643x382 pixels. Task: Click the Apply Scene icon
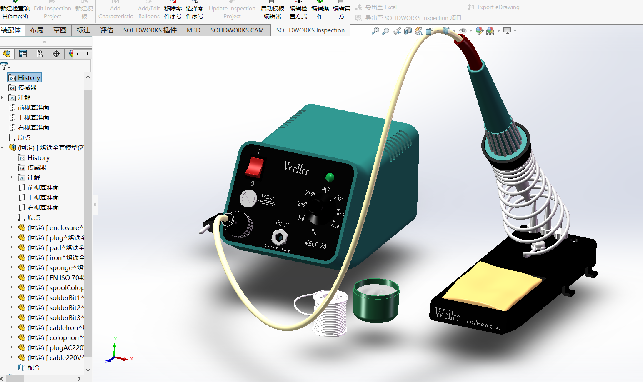490,31
